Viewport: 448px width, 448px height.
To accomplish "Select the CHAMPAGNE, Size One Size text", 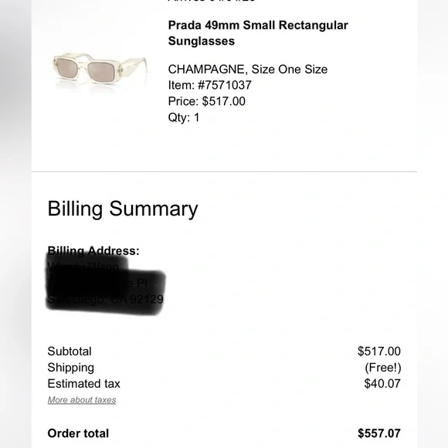I will pyautogui.click(x=248, y=70).
